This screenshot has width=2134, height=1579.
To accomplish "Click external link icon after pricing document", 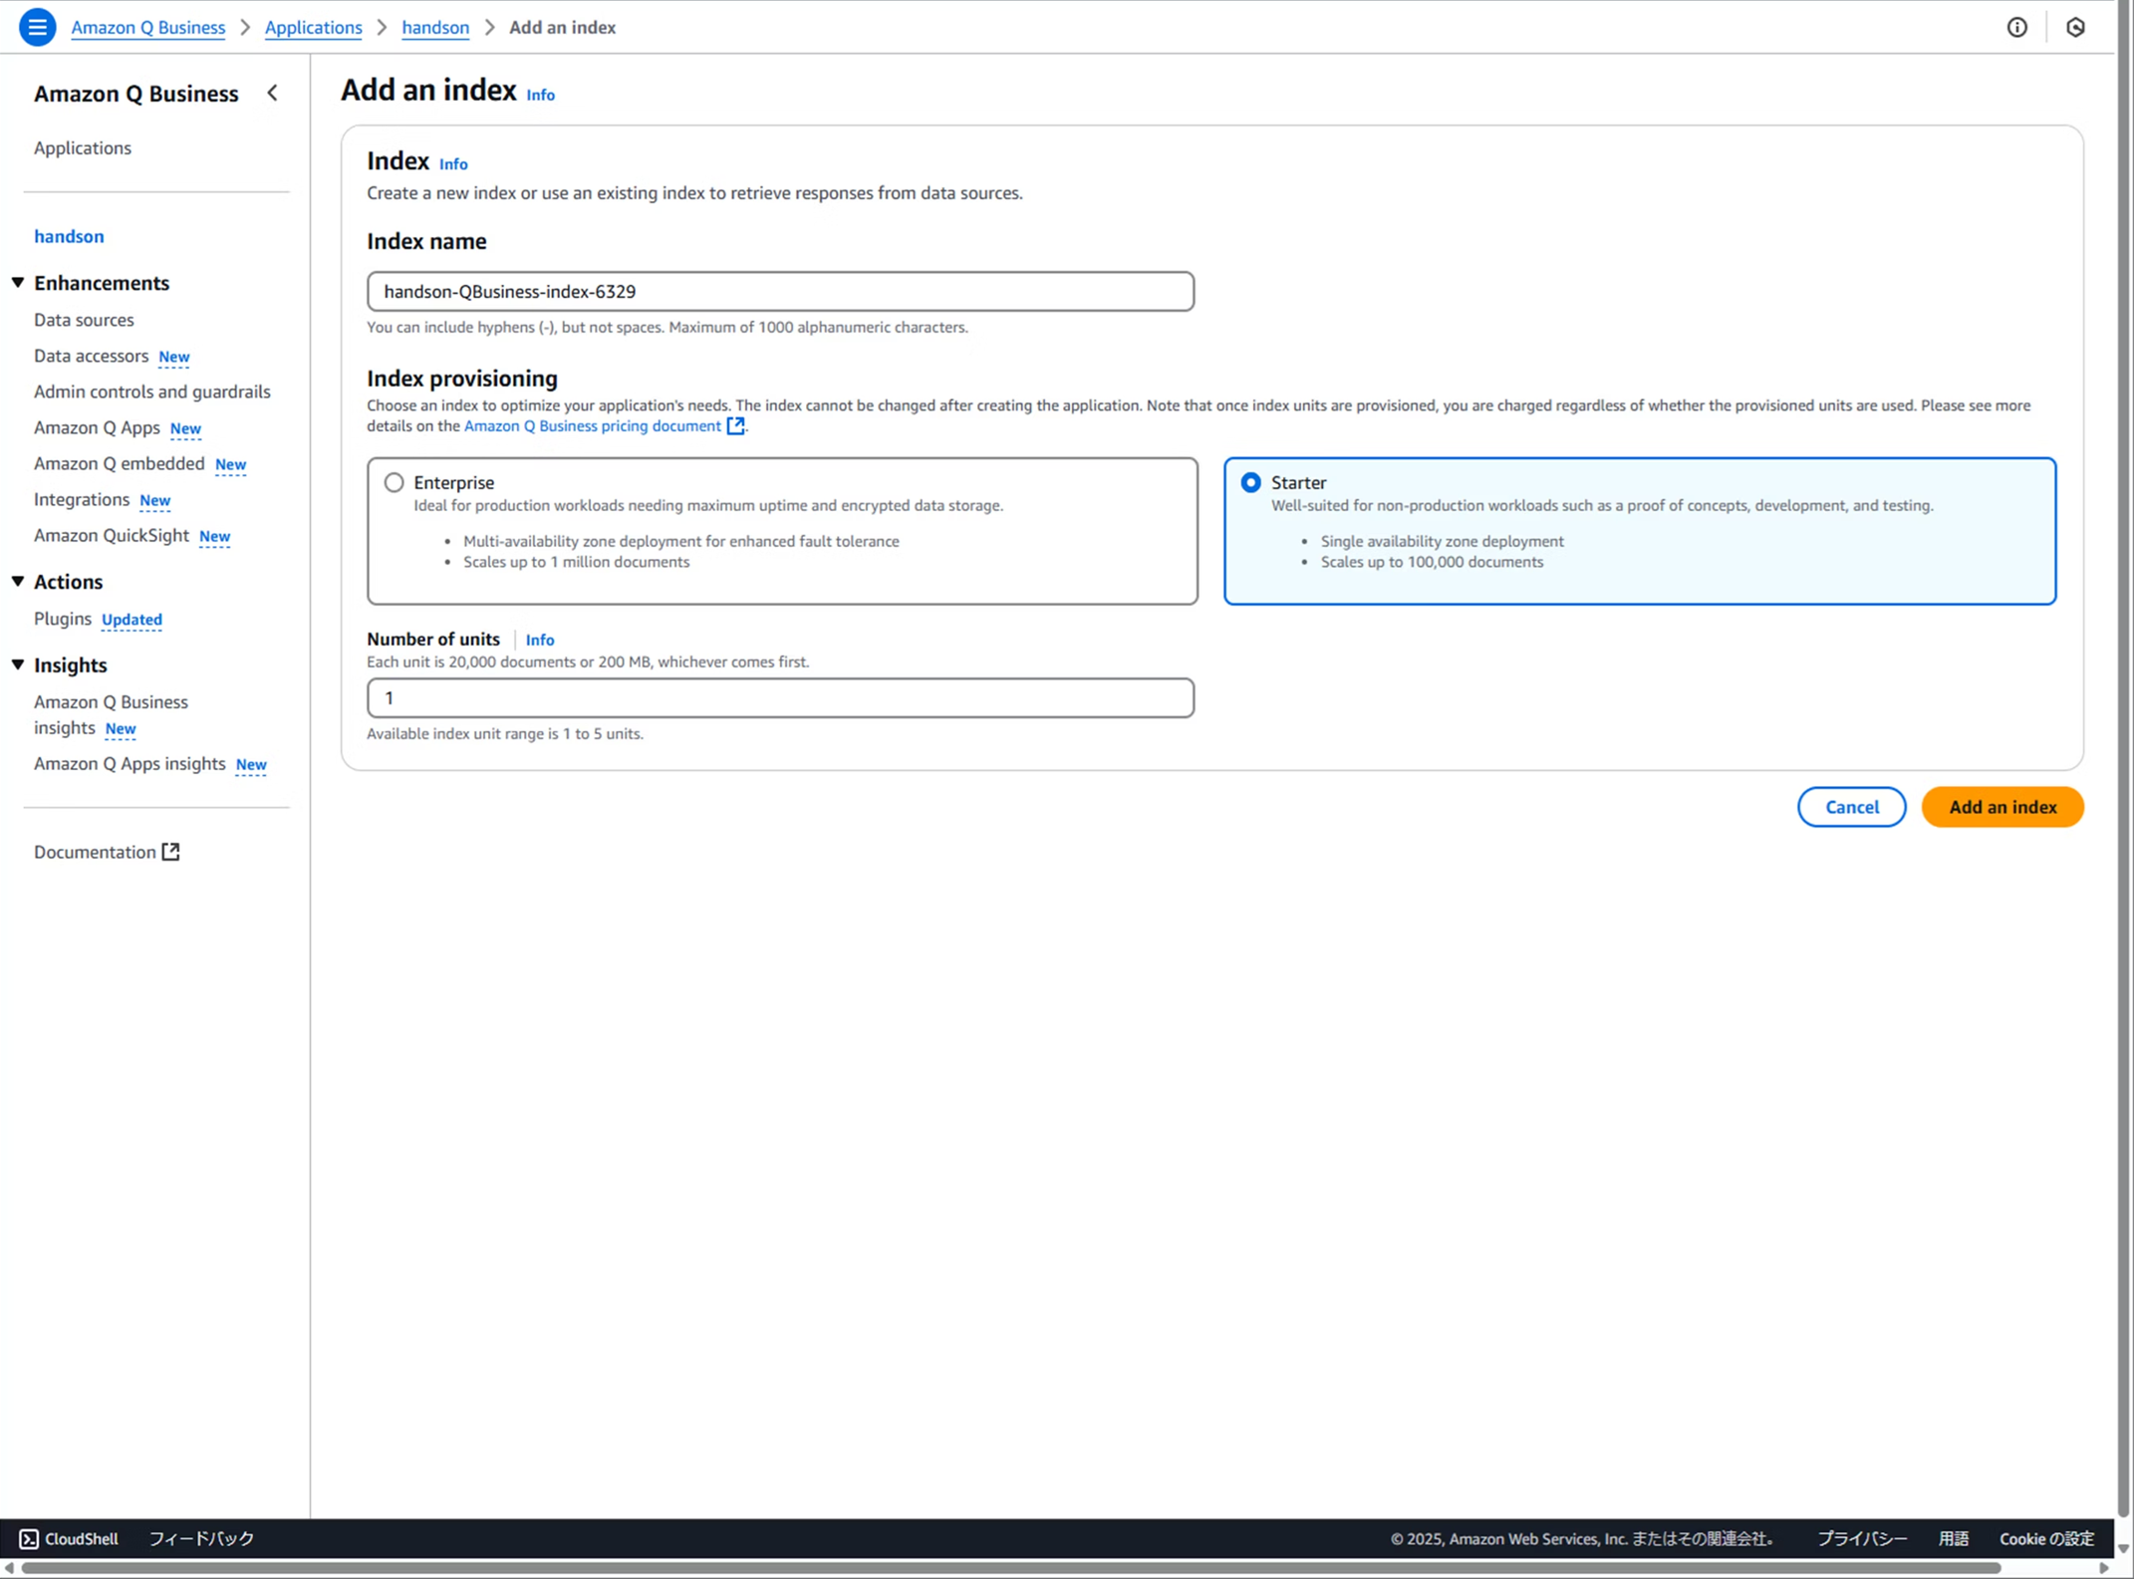I will [x=735, y=425].
